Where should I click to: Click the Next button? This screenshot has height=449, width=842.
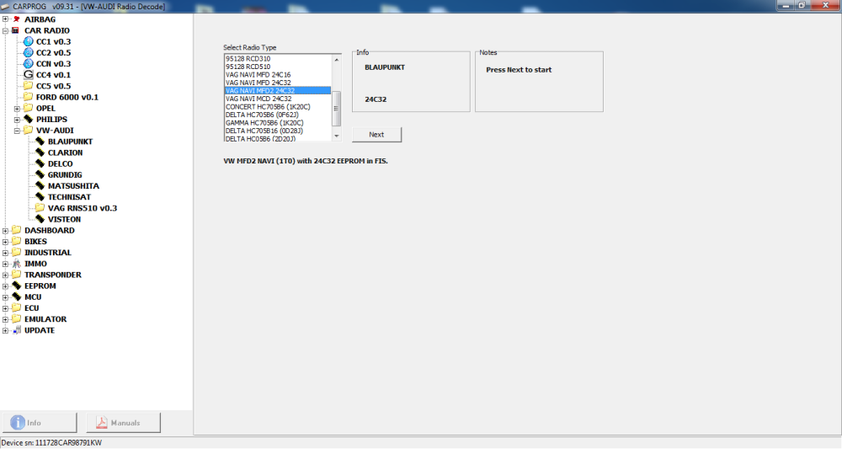[x=376, y=134]
